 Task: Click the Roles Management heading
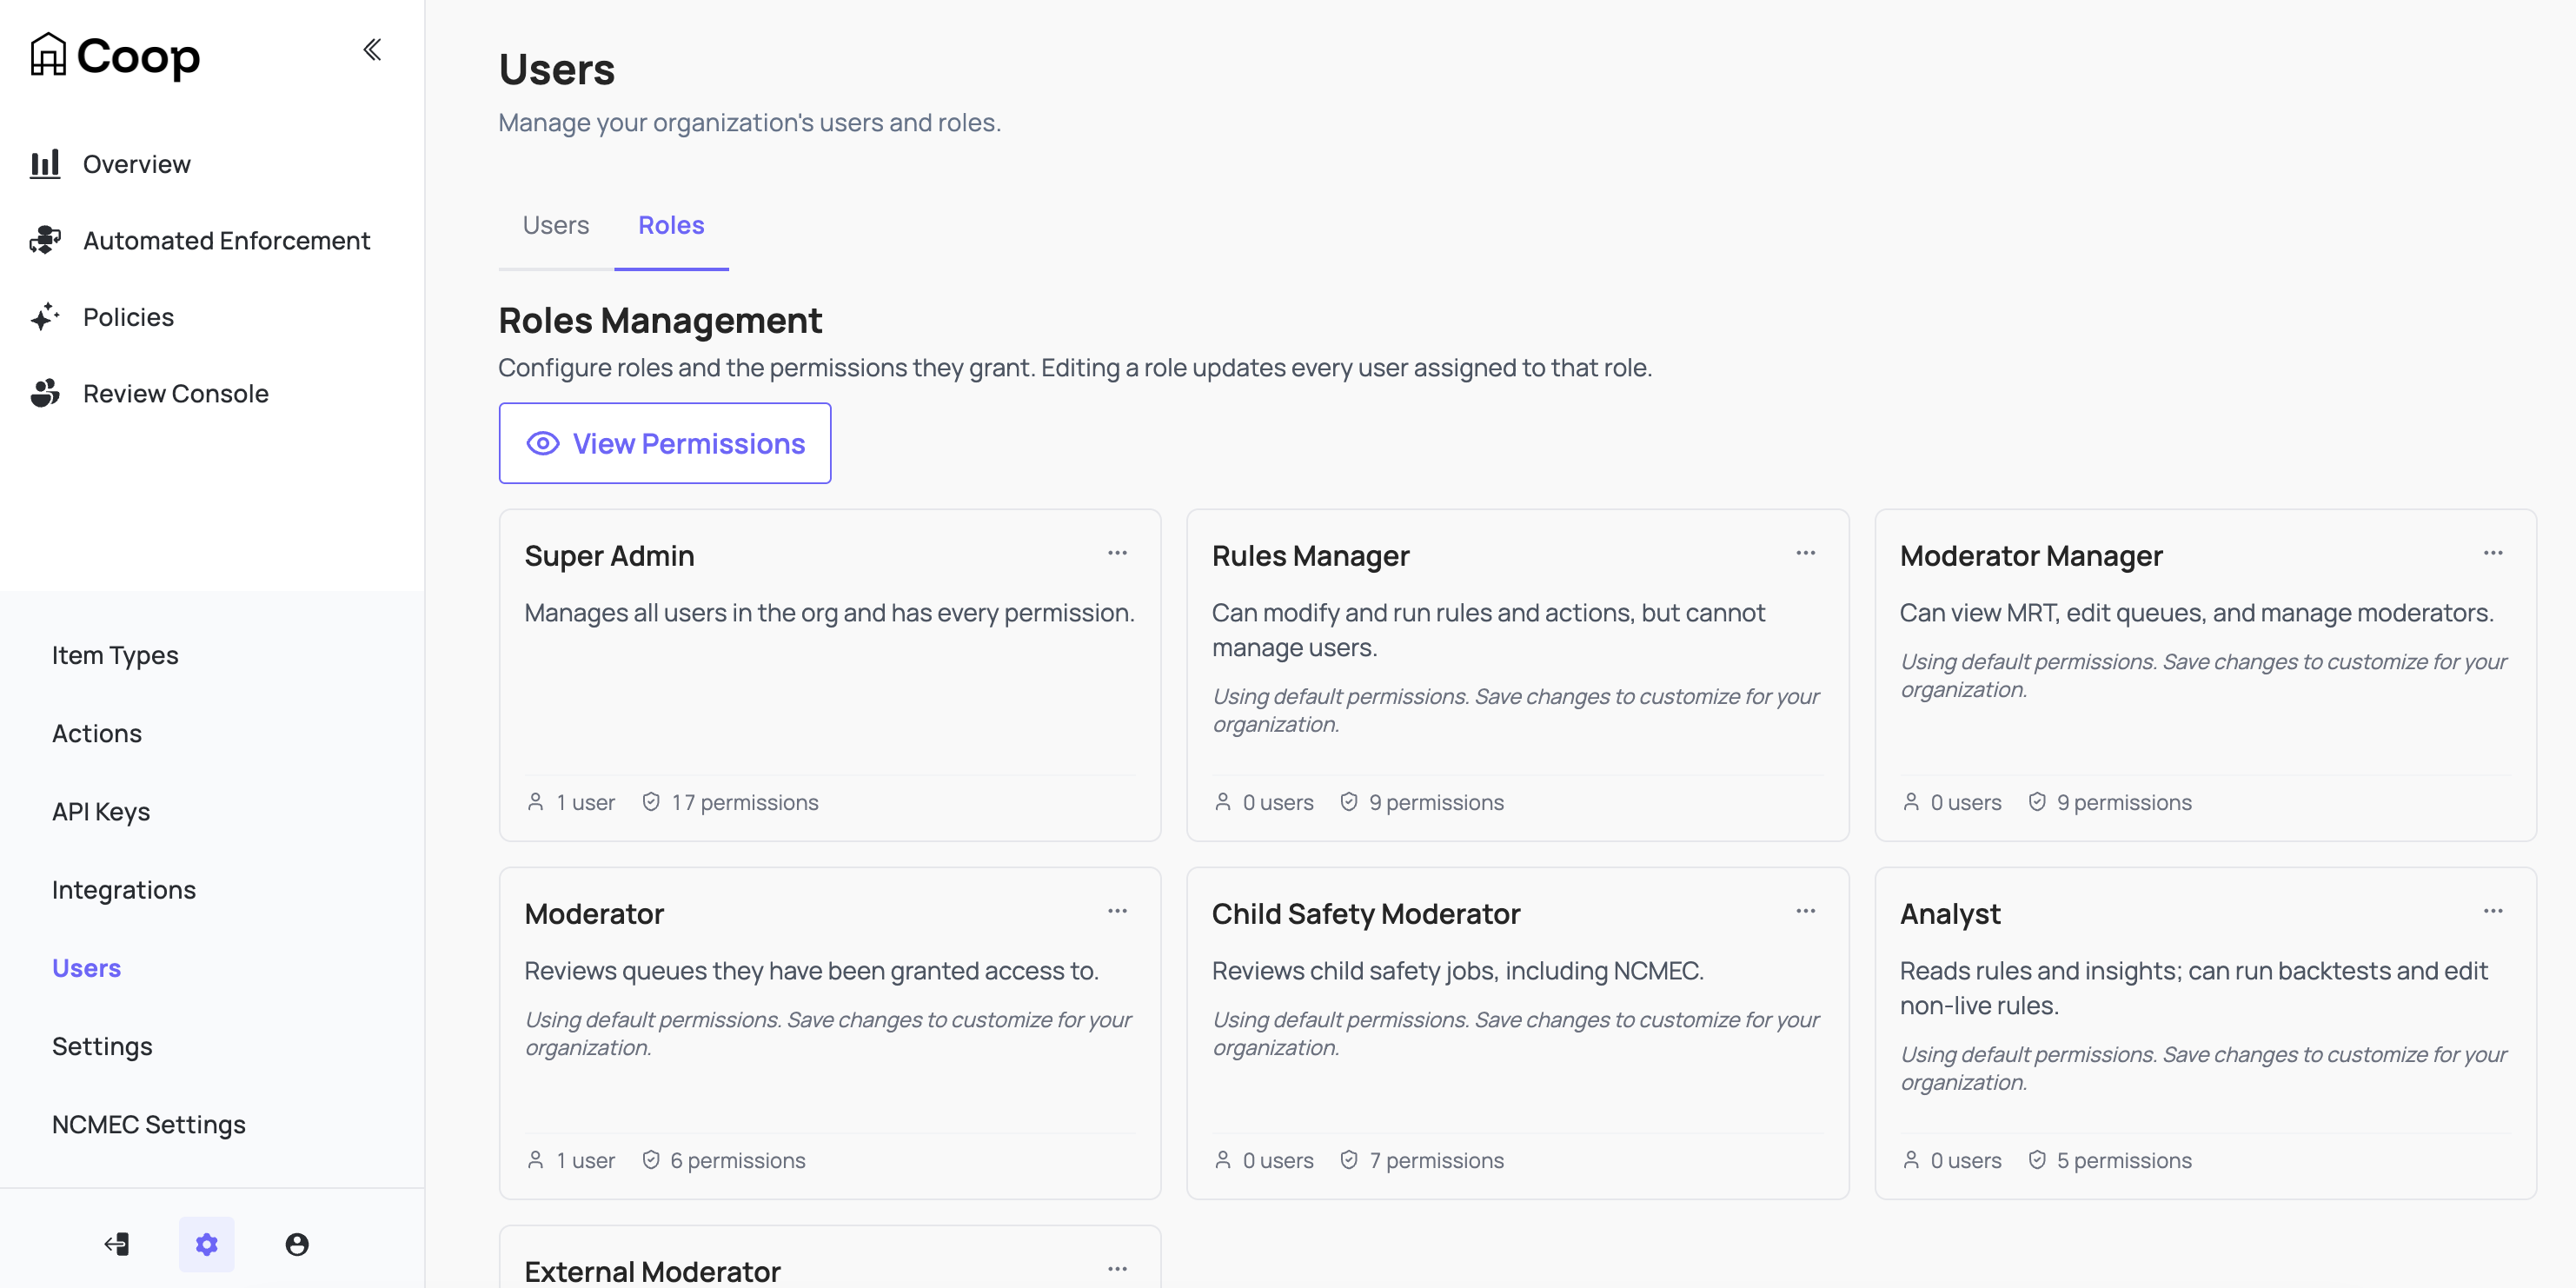click(x=660, y=320)
